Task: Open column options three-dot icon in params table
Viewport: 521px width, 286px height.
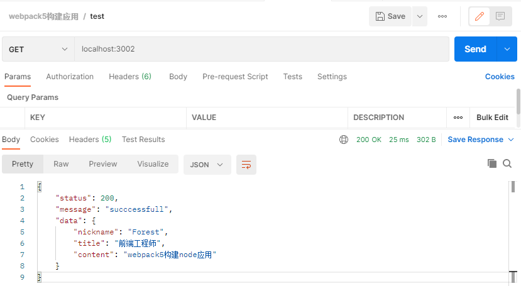Action: tap(458, 118)
